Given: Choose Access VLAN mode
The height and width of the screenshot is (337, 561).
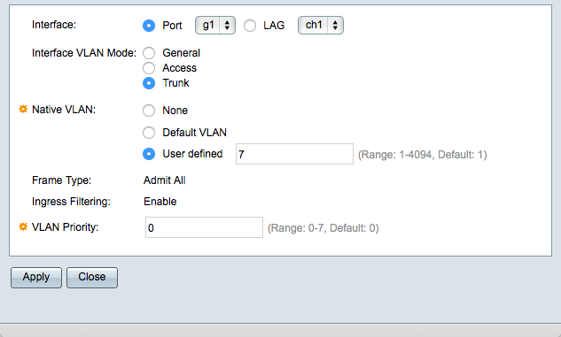Looking at the screenshot, I should click(149, 68).
